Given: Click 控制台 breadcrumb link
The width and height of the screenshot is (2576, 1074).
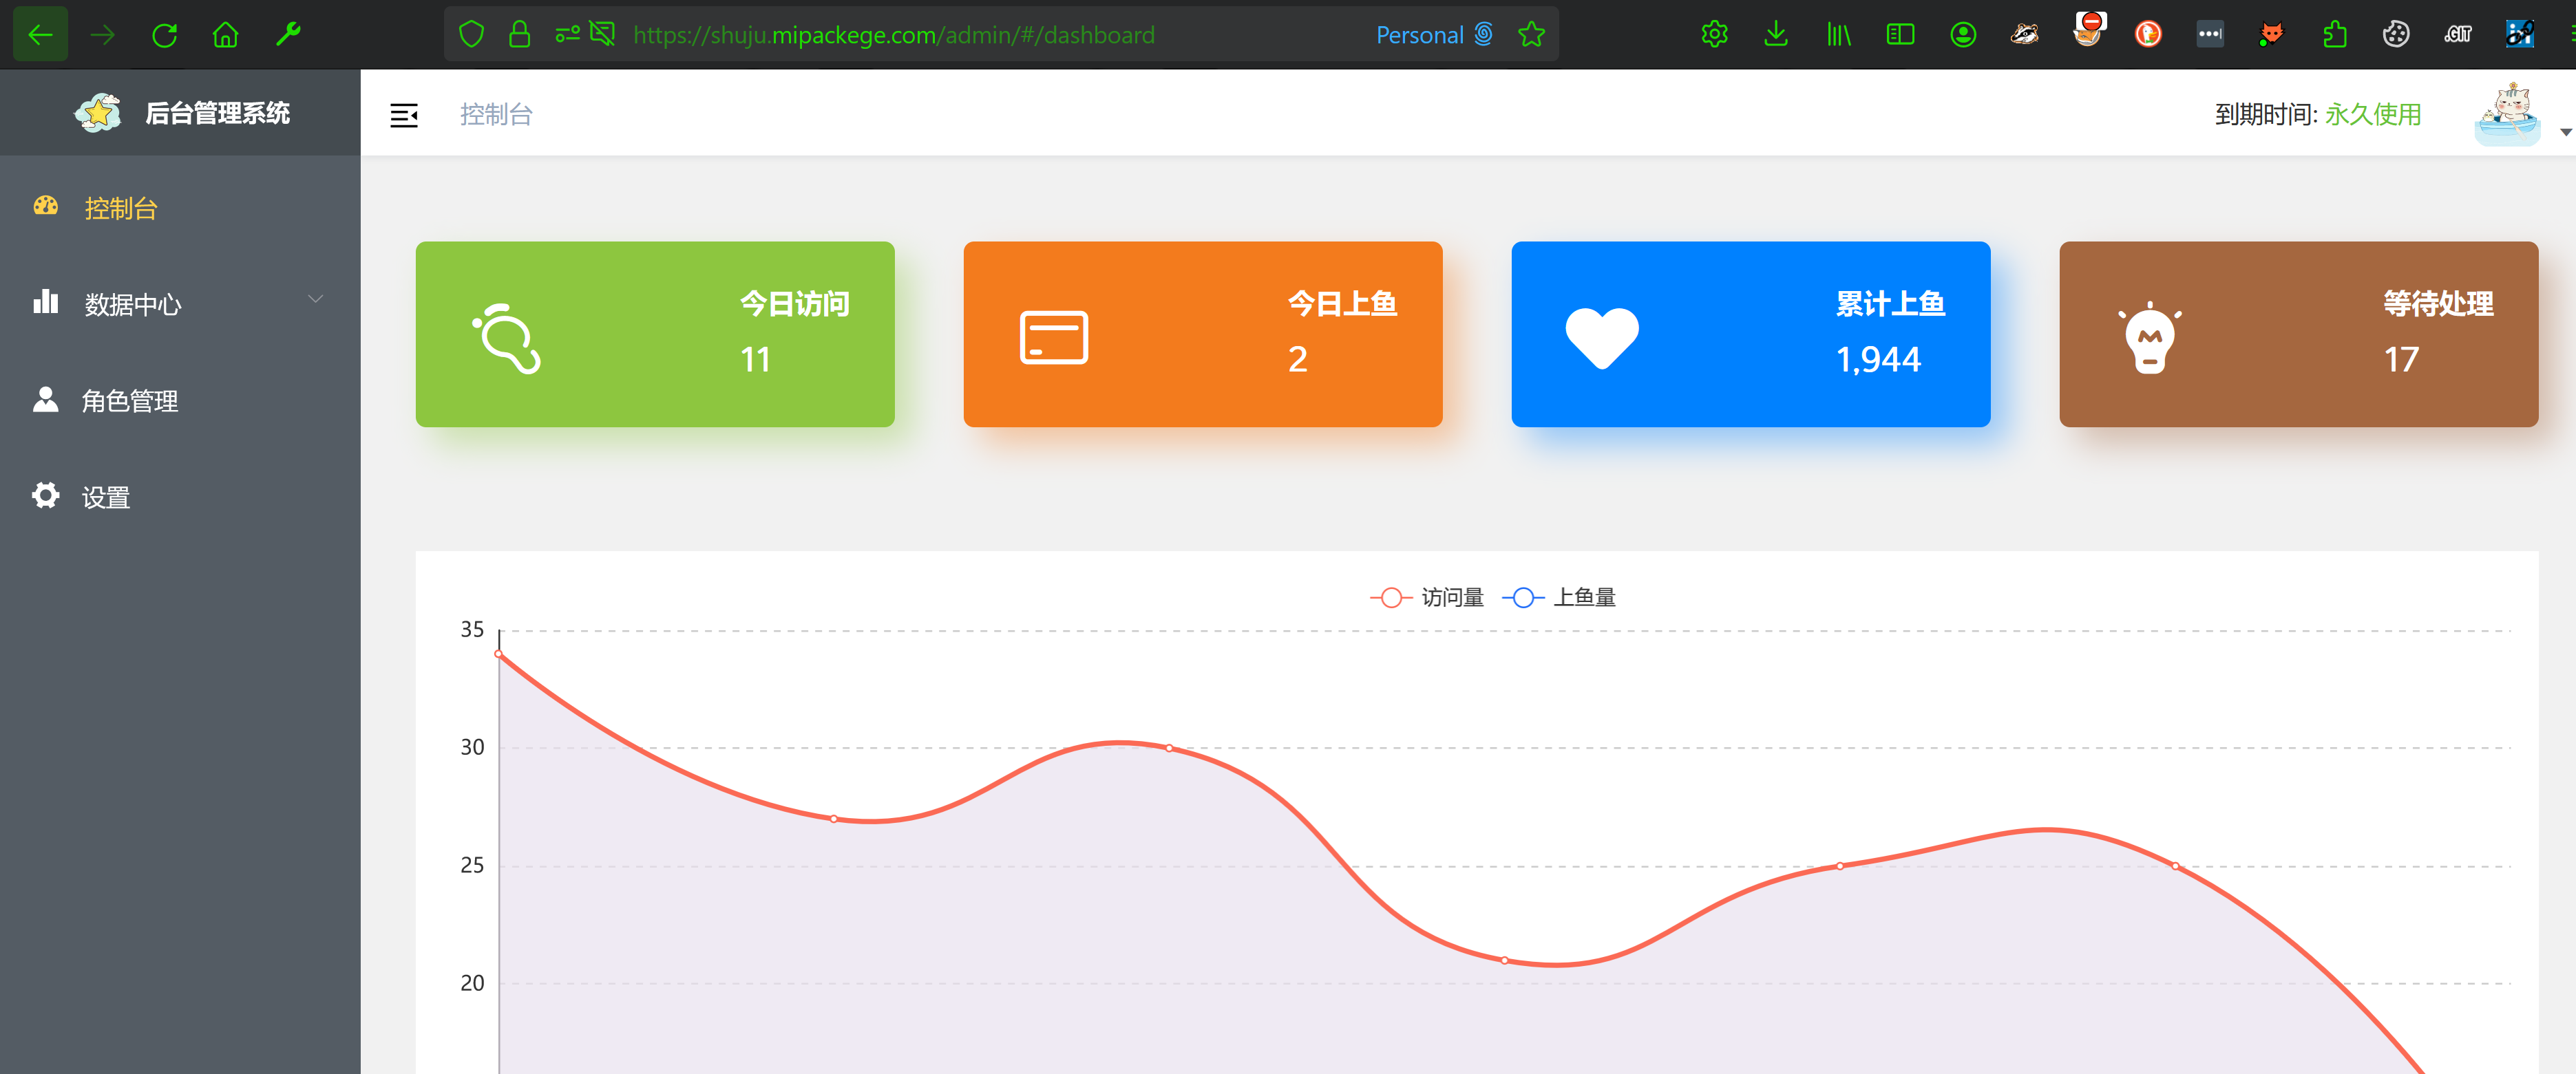Looking at the screenshot, I should tap(496, 115).
